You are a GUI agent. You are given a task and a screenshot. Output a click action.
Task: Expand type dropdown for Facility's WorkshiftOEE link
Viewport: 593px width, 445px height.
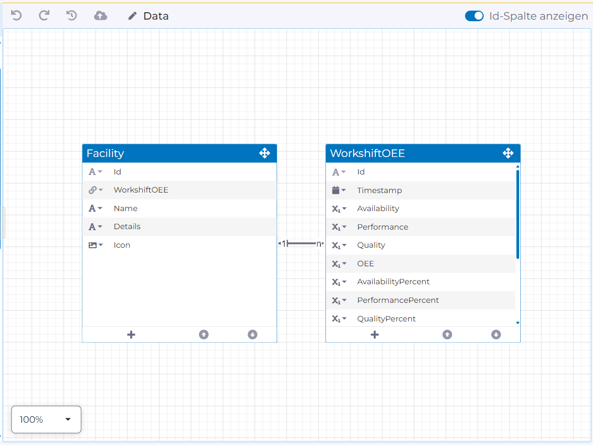(x=96, y=190)
